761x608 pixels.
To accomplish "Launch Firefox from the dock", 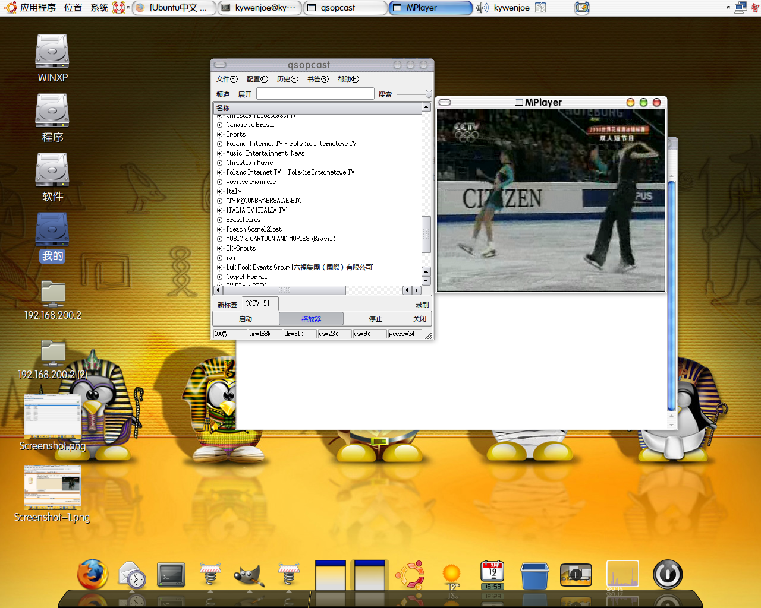I will [x=93, y=575].
